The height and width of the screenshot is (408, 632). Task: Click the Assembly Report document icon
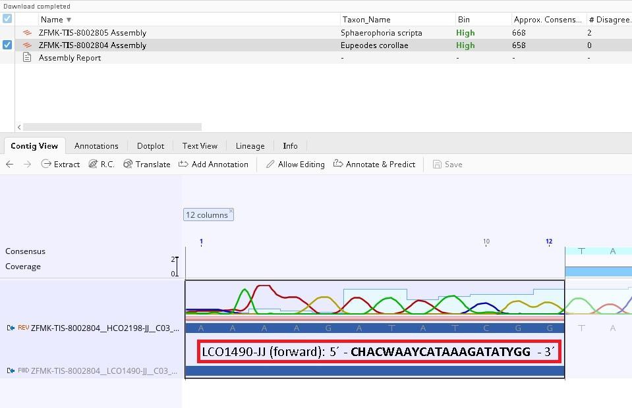click(x=27, y=58)
